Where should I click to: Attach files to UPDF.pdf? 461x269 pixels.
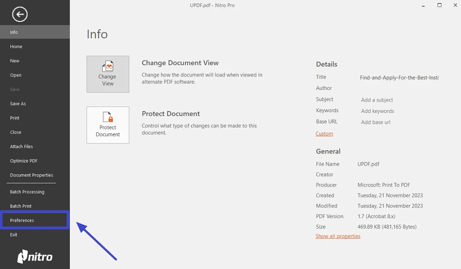(x=21, y=146)
